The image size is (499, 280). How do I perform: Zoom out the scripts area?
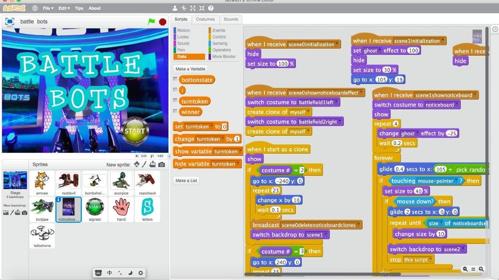click(465, 269)
